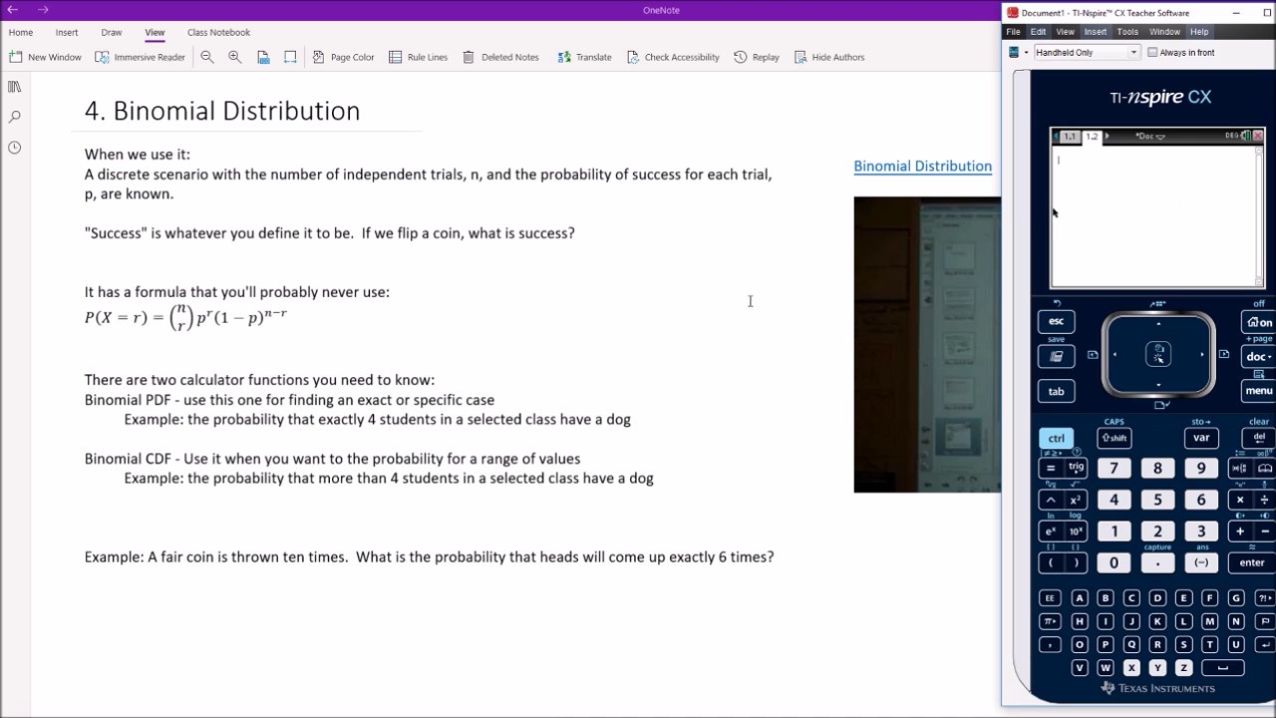Open the Class Notebook tab
Image resolution: width=1276 pixels, height=718 pixels.
tap(219, 32)
